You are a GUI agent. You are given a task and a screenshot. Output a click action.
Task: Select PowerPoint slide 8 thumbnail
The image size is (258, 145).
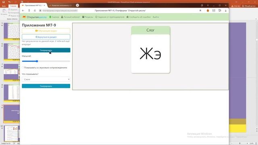pos(12,93)
